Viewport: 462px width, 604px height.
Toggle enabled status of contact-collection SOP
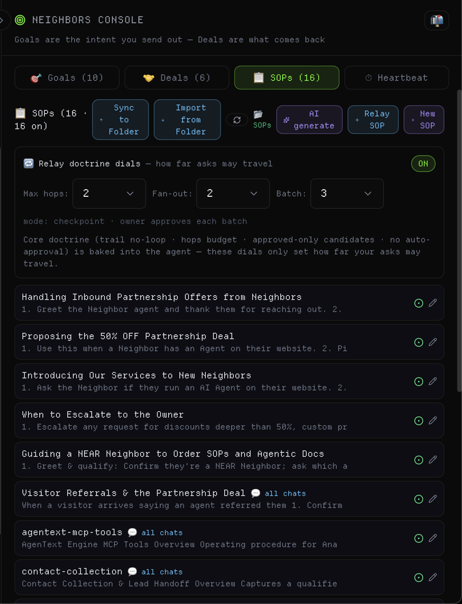418,578
